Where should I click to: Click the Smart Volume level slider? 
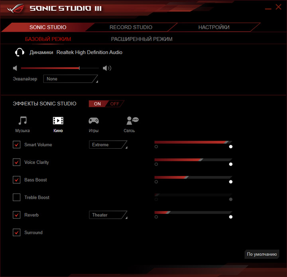point(193,142)
